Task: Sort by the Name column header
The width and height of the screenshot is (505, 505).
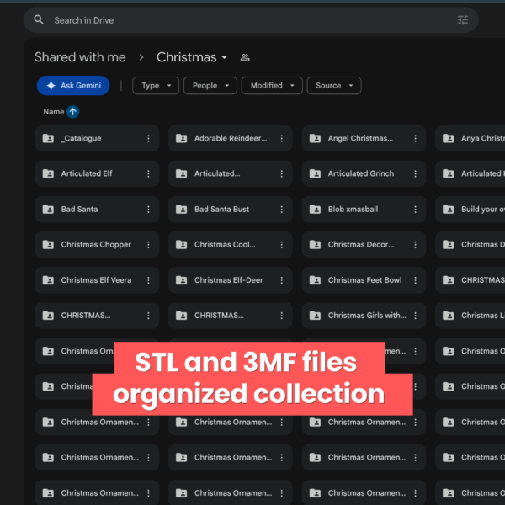Action: 54,112
